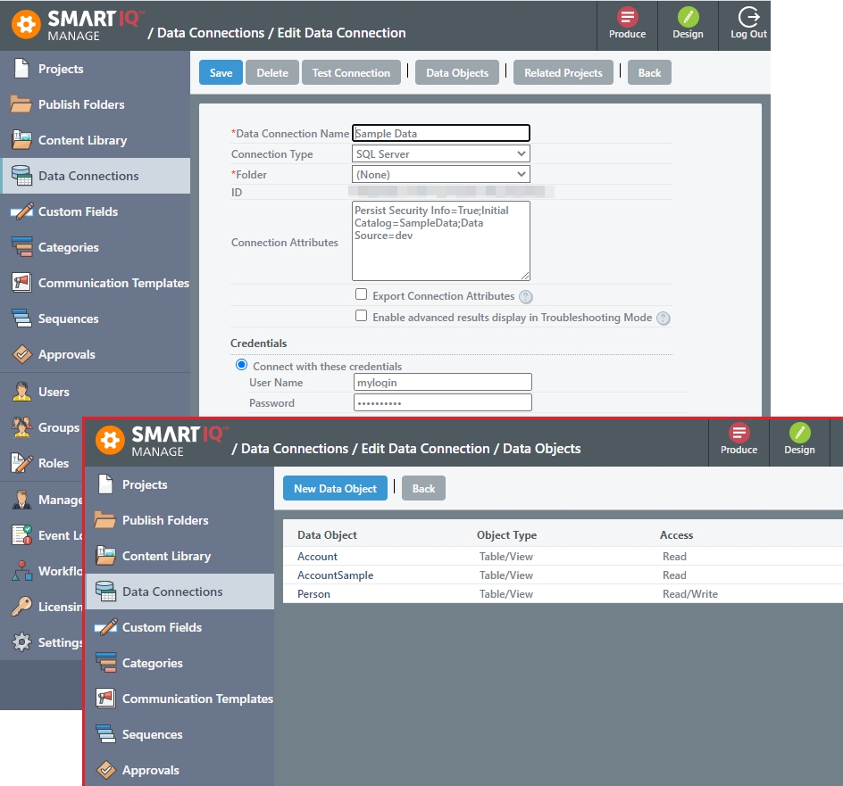The image size is (843, 786).
Task: Click Settings gear icon in back window
Action: point(21,642)
